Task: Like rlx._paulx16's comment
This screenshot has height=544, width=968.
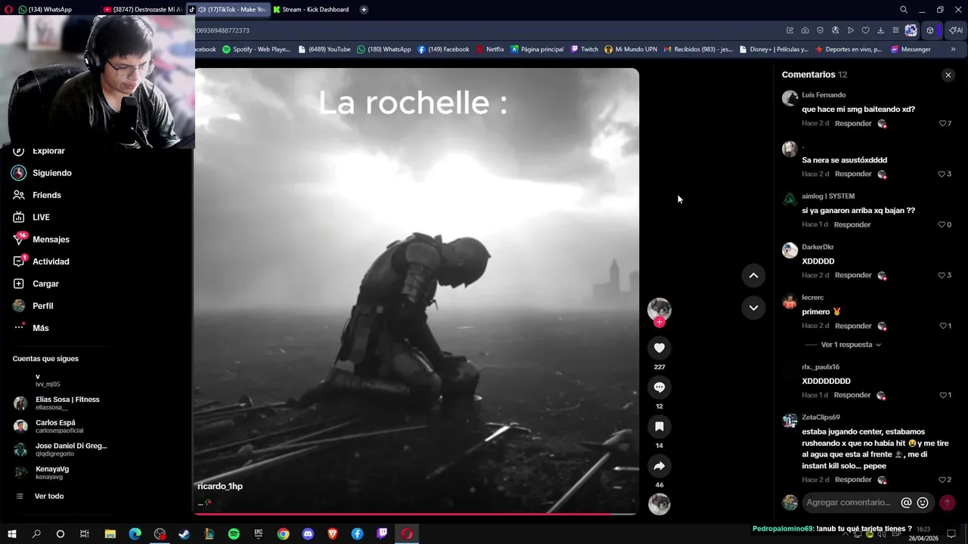Action: coord(943,395)
